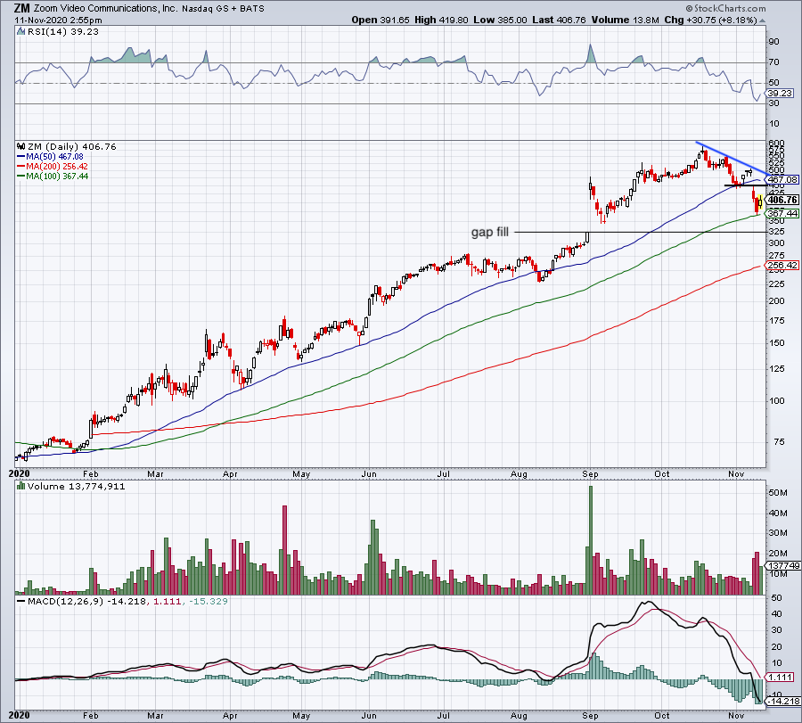Click the Low 385.00 value
Screen dimensions: 802x723
[x=500, y=20]
